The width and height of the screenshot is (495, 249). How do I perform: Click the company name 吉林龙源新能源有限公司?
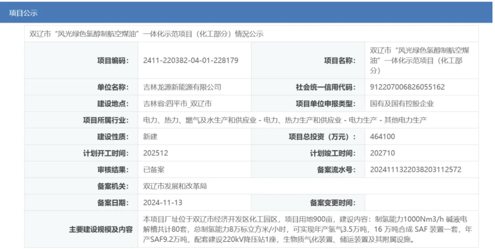(182, 87)
